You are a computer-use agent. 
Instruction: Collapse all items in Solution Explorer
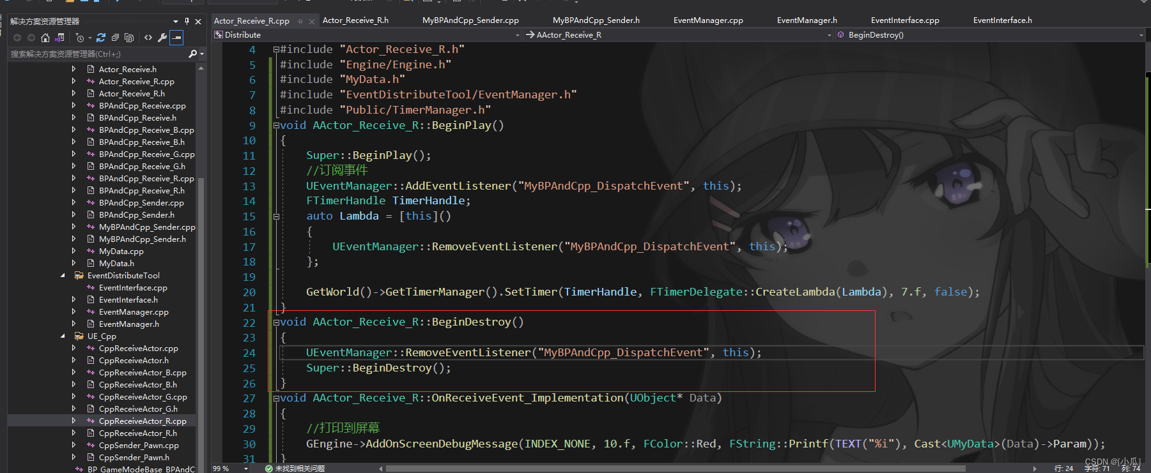click(x=115, y=38)
